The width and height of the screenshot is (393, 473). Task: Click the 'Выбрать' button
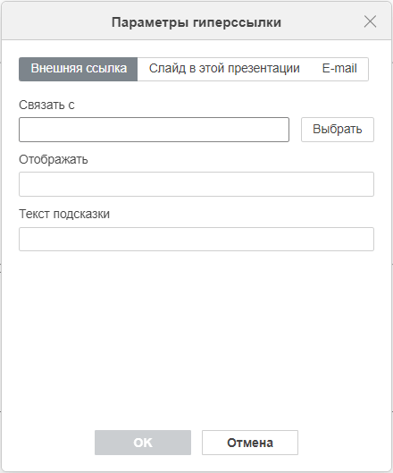pos(338,130)
